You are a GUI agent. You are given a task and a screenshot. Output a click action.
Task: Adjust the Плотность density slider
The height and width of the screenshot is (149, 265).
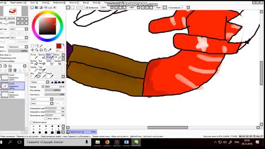click(55, 94)
